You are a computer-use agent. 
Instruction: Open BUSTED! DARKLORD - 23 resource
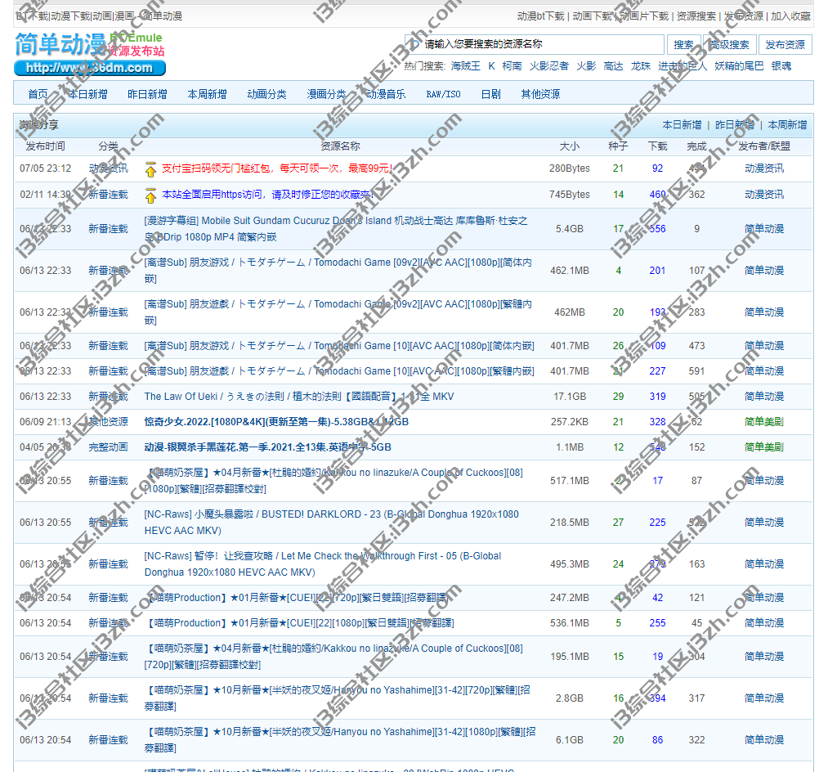coord(332,522)
